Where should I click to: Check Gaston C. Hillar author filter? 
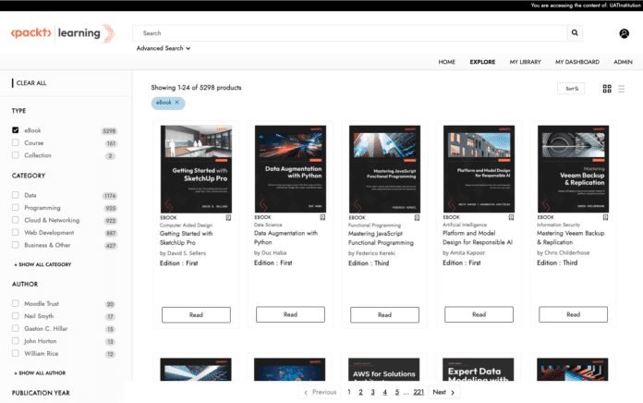click(x=16, y=328)
